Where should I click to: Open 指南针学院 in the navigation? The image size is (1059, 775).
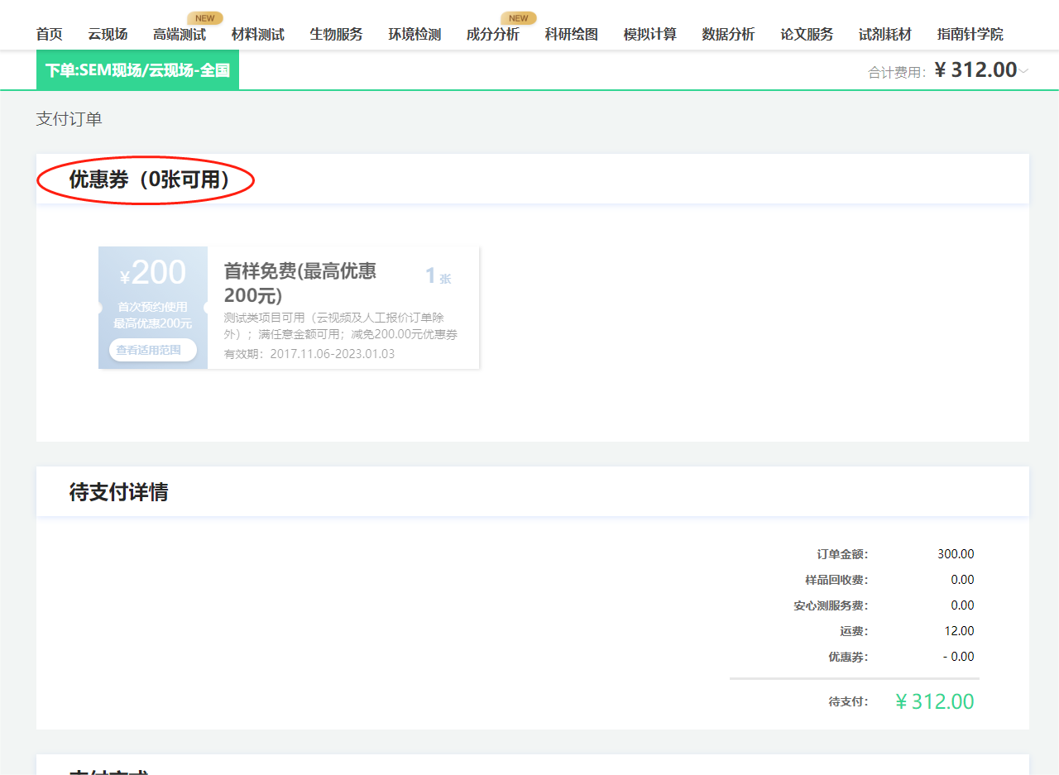[970, 34]
